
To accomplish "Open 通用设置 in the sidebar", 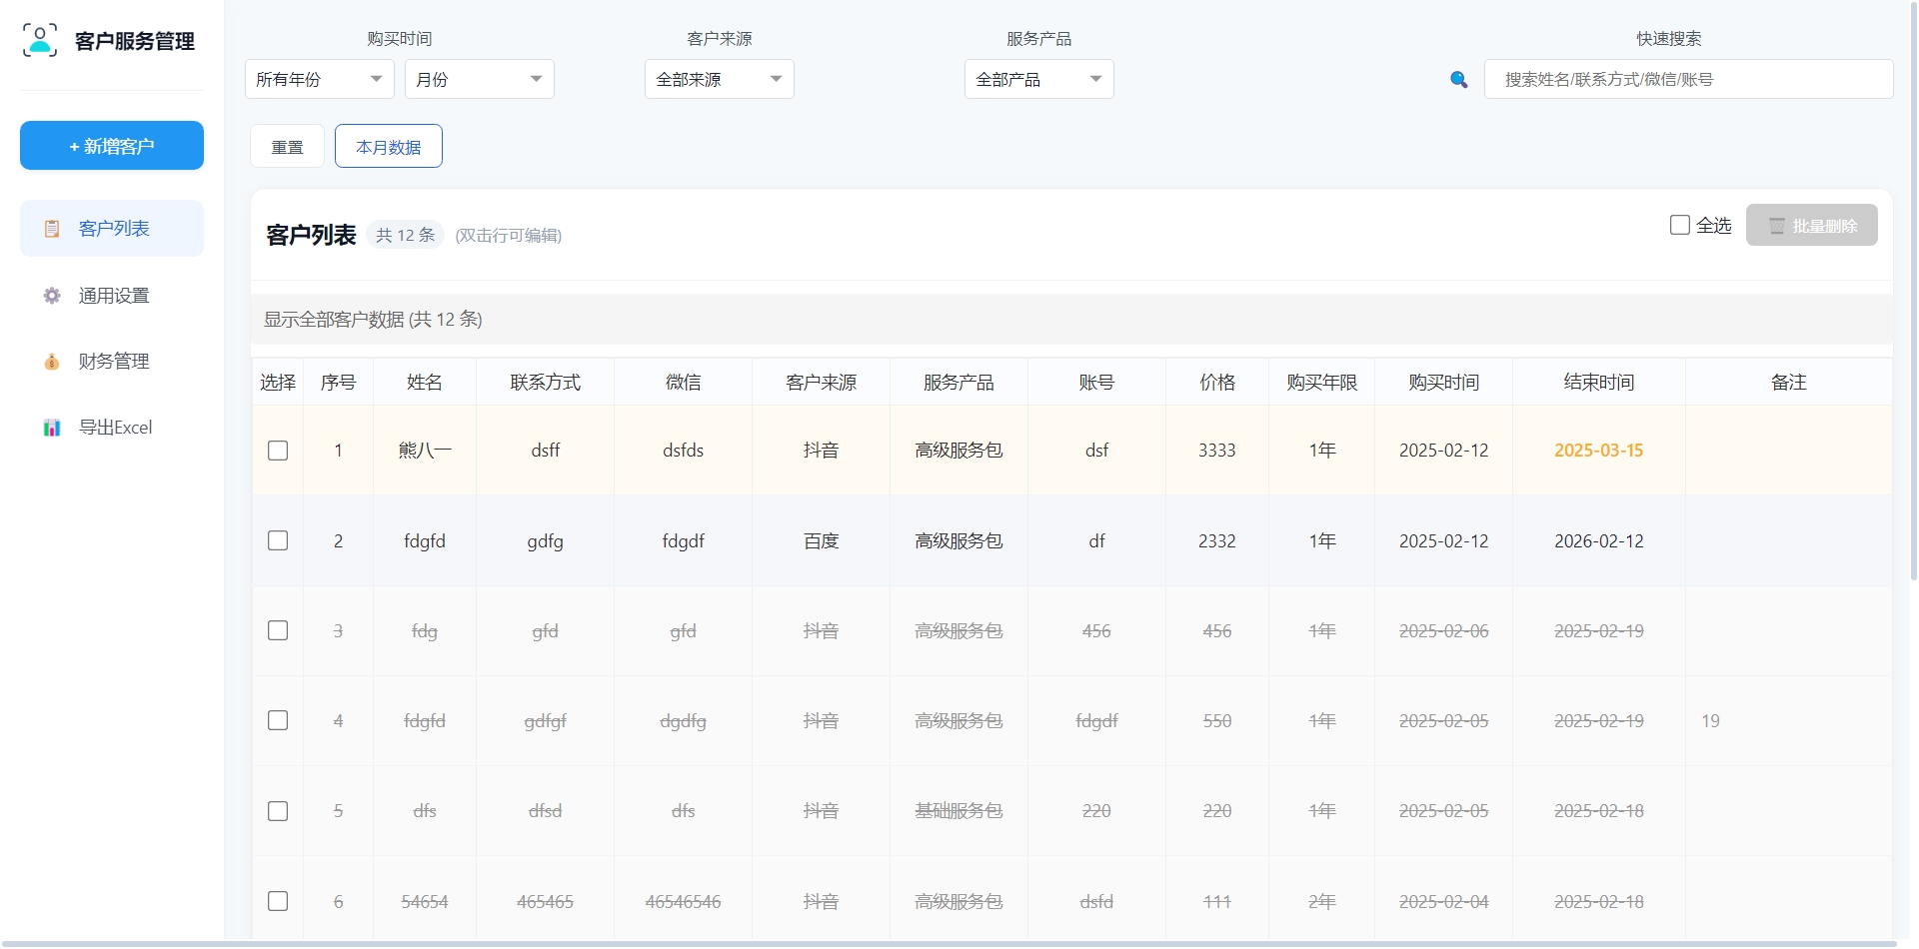I will tap(112, 296).
